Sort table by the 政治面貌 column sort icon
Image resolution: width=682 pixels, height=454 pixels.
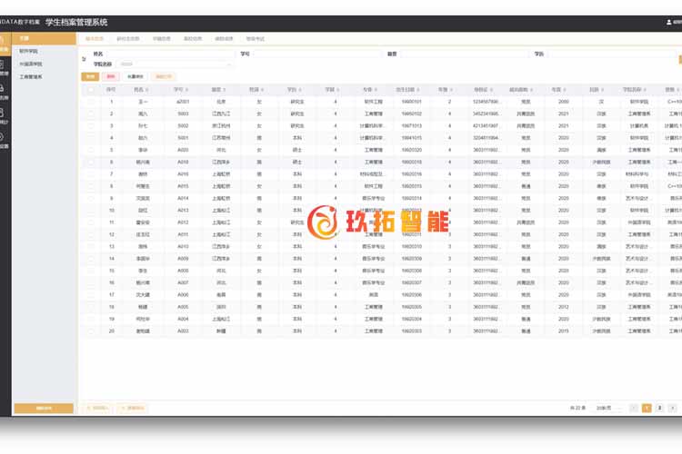[531, 90]
